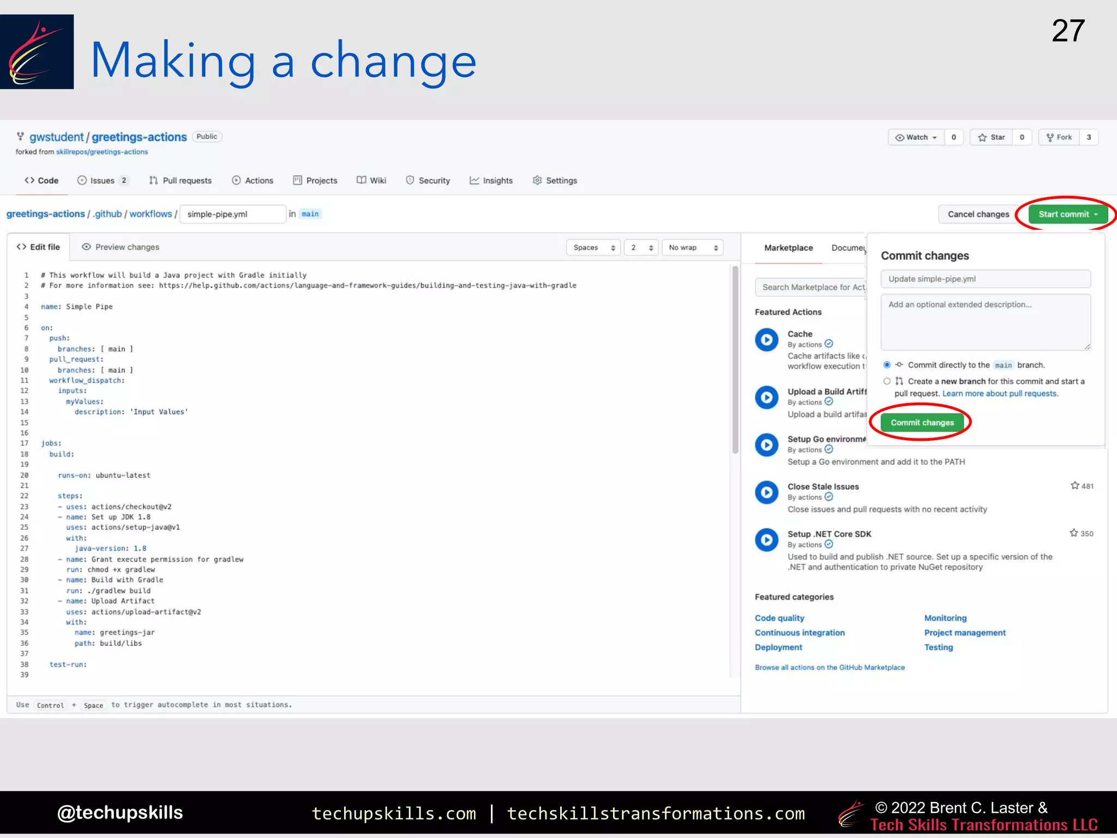
Task: Open the Pull requests tab
Action: coord(181,181)
